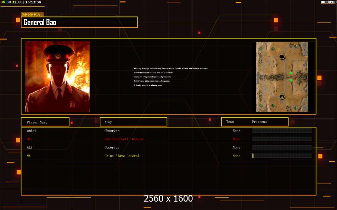This screenshot has width=337, height=210.
Task: Click the 'General Bao' title text
Action: 40,22
